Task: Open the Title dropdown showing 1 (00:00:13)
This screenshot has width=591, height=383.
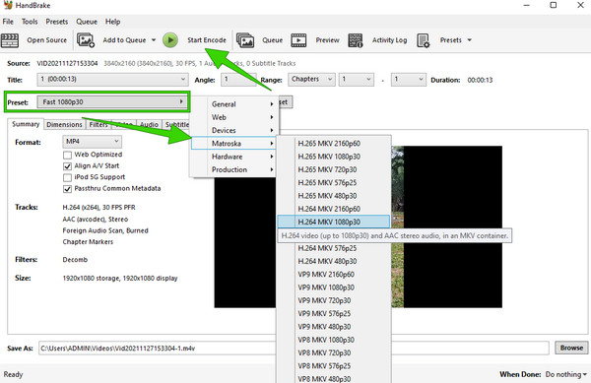Action: click(x=112, y=80)
